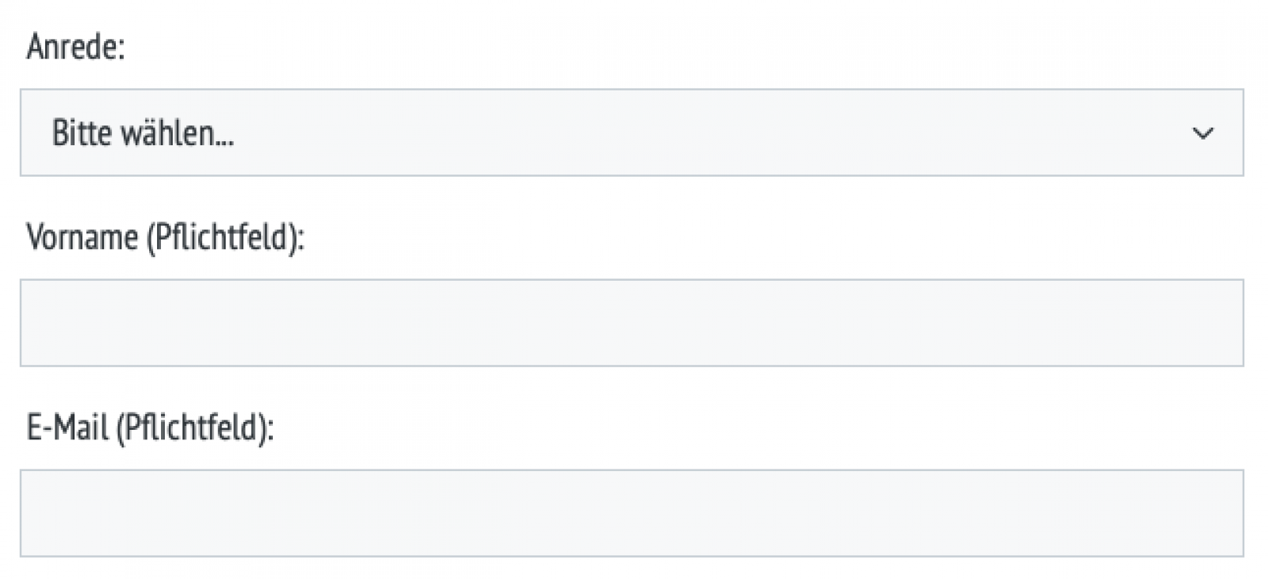
Task: Select the combo box below the Anrede label
Action: pos(631,132)
